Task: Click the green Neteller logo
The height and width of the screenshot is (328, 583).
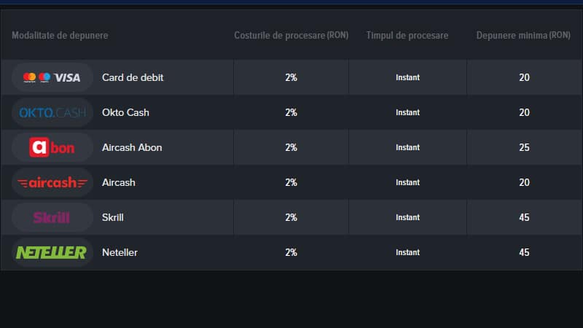Action: [52, 252]
